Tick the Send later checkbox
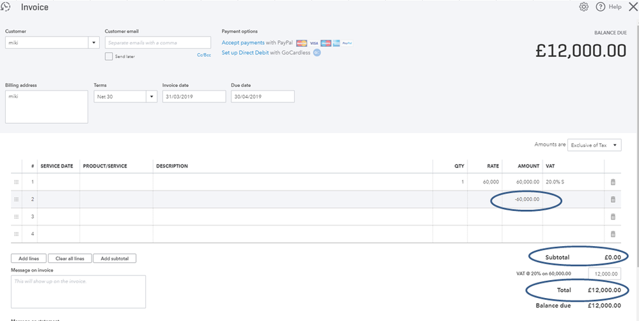The width and height of the screenshot is (639, 321). tap(109, 56)
